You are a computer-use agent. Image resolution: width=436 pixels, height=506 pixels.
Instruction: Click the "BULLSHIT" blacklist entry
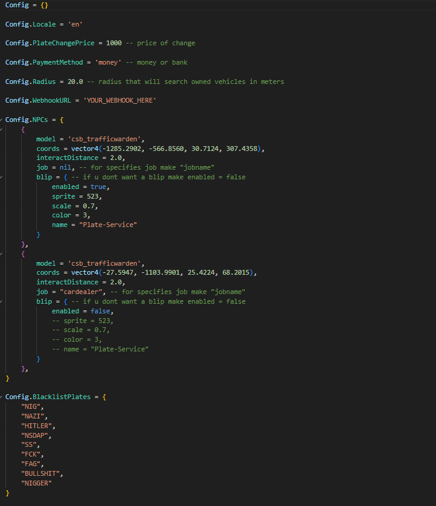(x=40, y=474)
